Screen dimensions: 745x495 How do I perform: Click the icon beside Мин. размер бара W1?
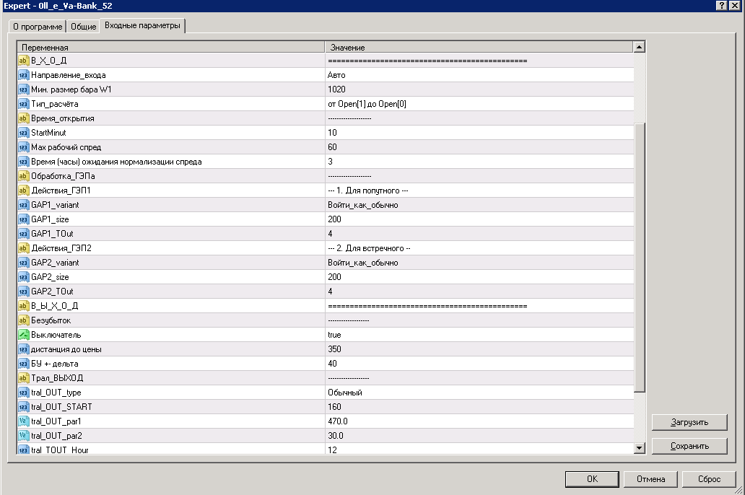point(23,89)
